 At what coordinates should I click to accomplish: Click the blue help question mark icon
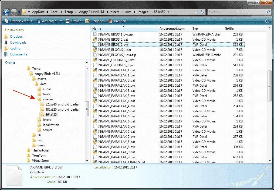[267, 21]
